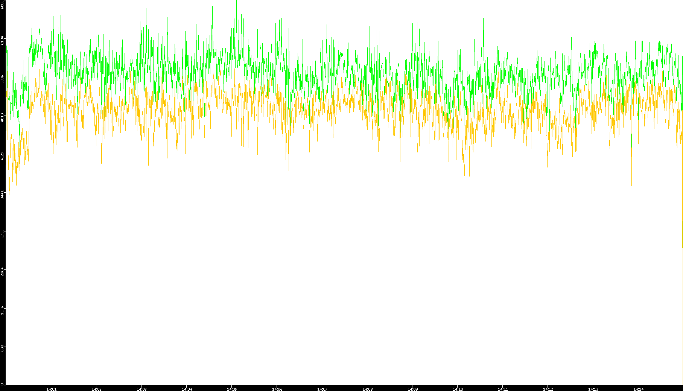Click the 2064 y-axis label
The width and height of the screenshot is (683, 391).
(3, 271)
